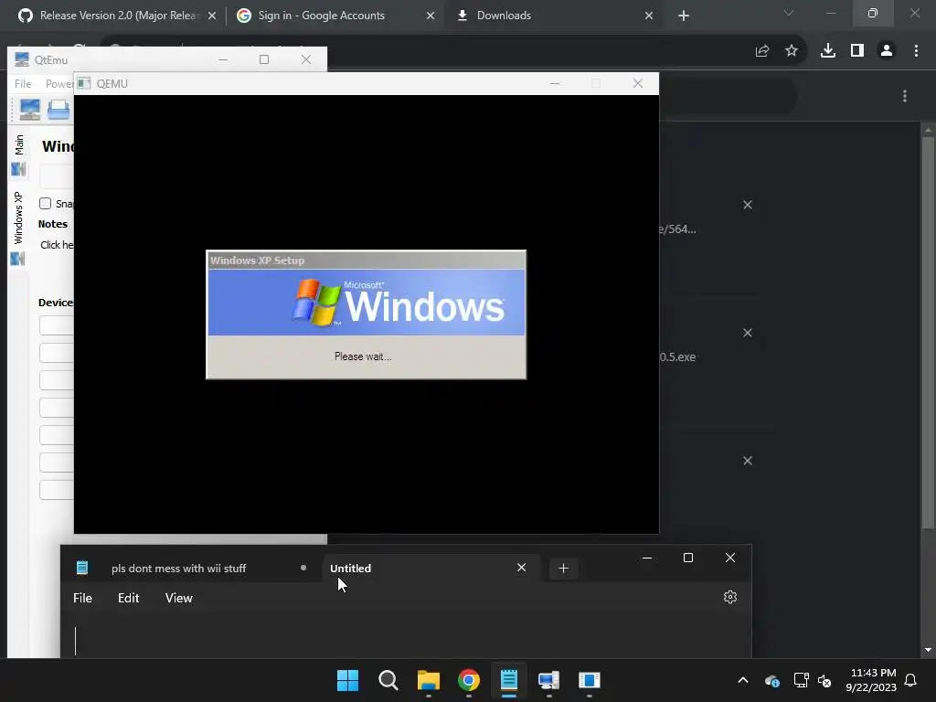This screenshot has height=702, width=936.
Task: Click the Notes text in QtEmu
Action: click(x=52, y=224)
